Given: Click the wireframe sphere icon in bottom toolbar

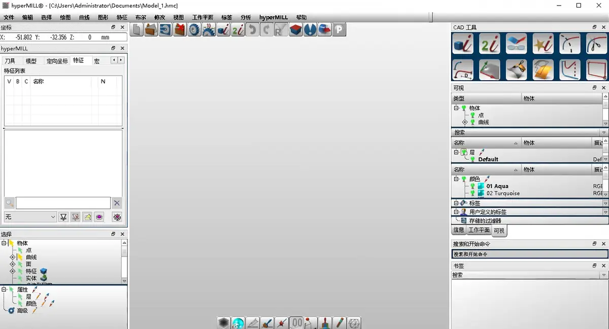Looking at the screenshot, I should [x=354, y=322].
